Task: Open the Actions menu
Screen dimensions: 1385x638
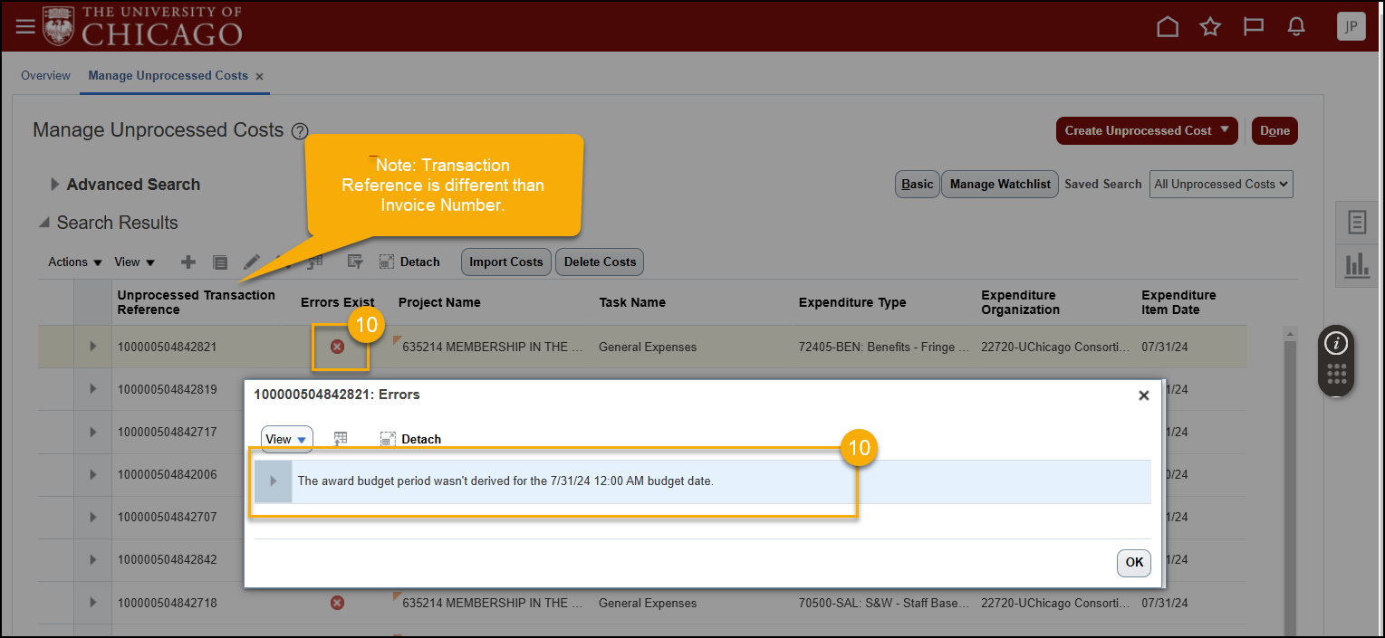Action: pos(75,262)
